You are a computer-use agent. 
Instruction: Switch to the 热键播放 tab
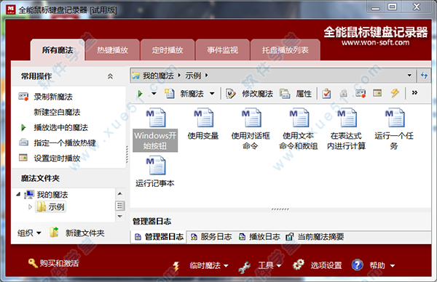coord(112,50)
